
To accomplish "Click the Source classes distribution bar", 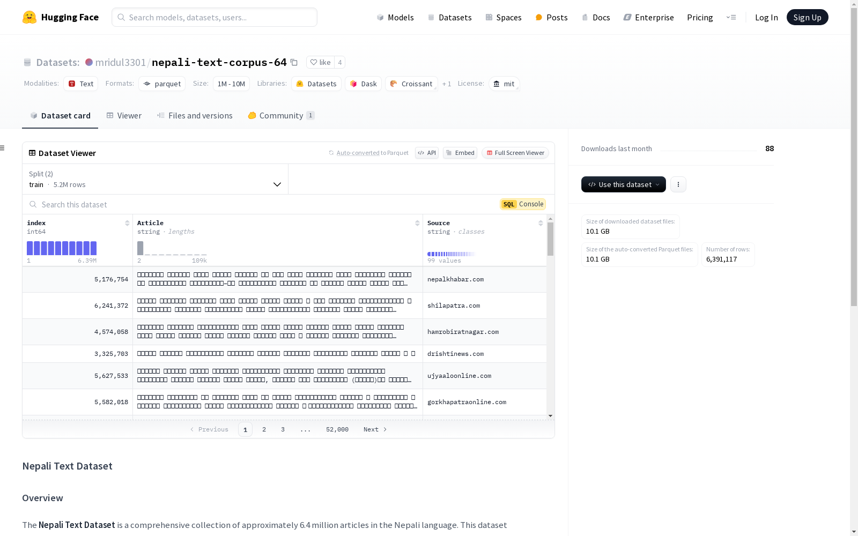I will tap(451, 254).
